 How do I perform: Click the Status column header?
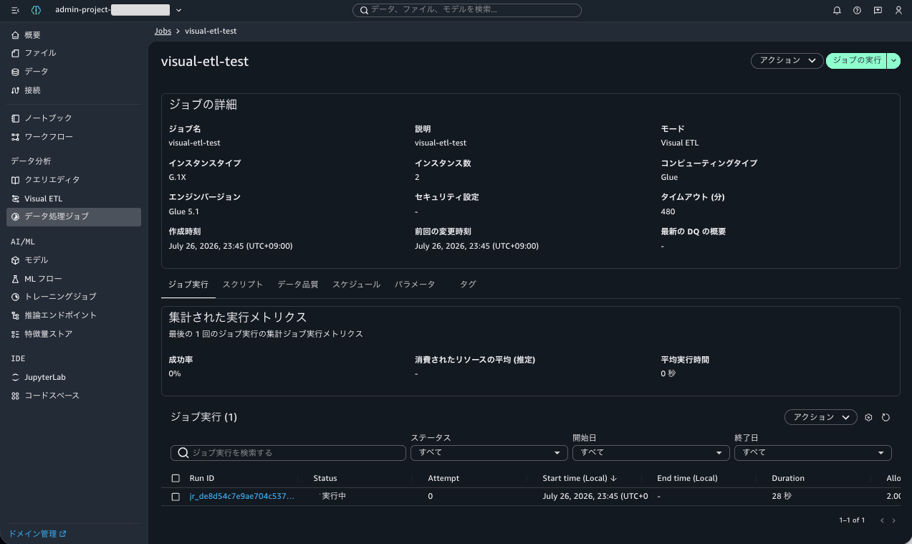tap(325, 478)
